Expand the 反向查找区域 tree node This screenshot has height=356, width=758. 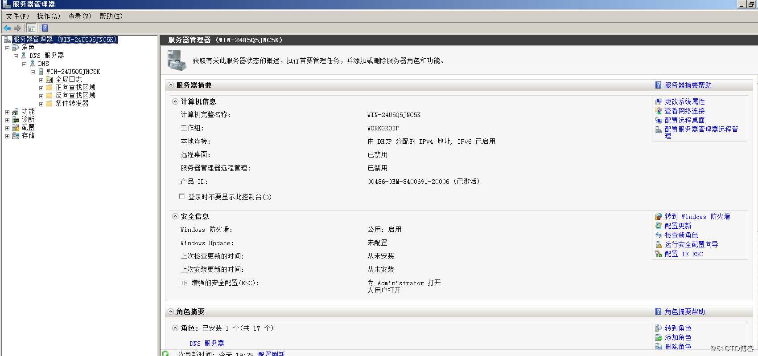tap(41, 96)
